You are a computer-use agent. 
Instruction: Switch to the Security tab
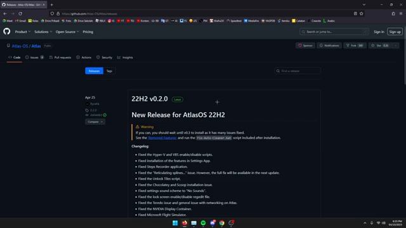pos(104,58)
